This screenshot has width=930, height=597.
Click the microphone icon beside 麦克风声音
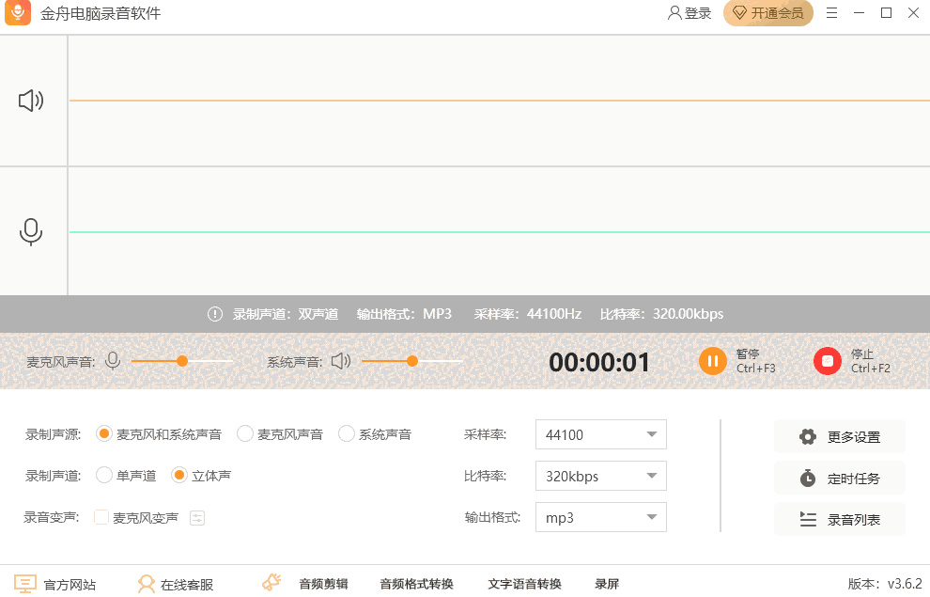[113, 361]
